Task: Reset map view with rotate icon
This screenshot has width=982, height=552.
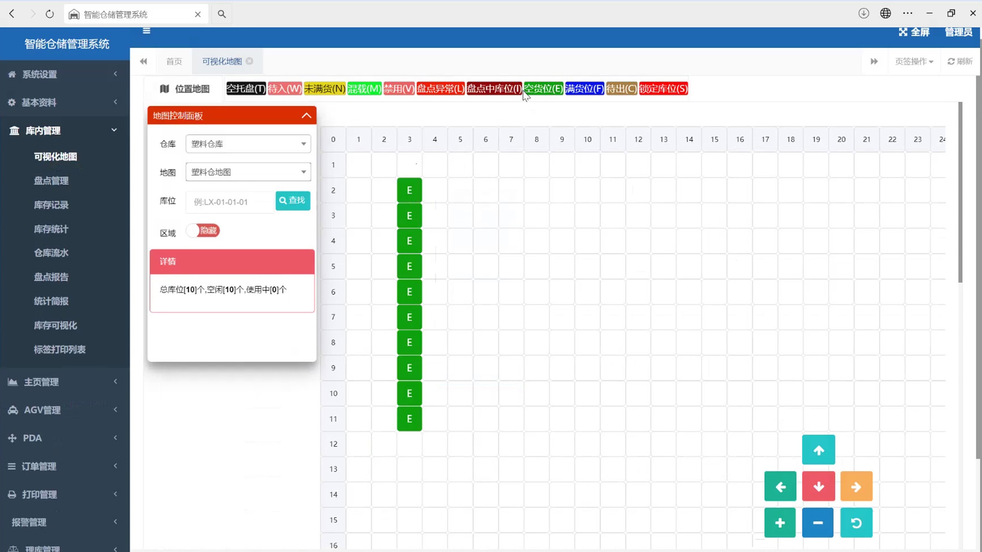Action: (x=856, y=523)
